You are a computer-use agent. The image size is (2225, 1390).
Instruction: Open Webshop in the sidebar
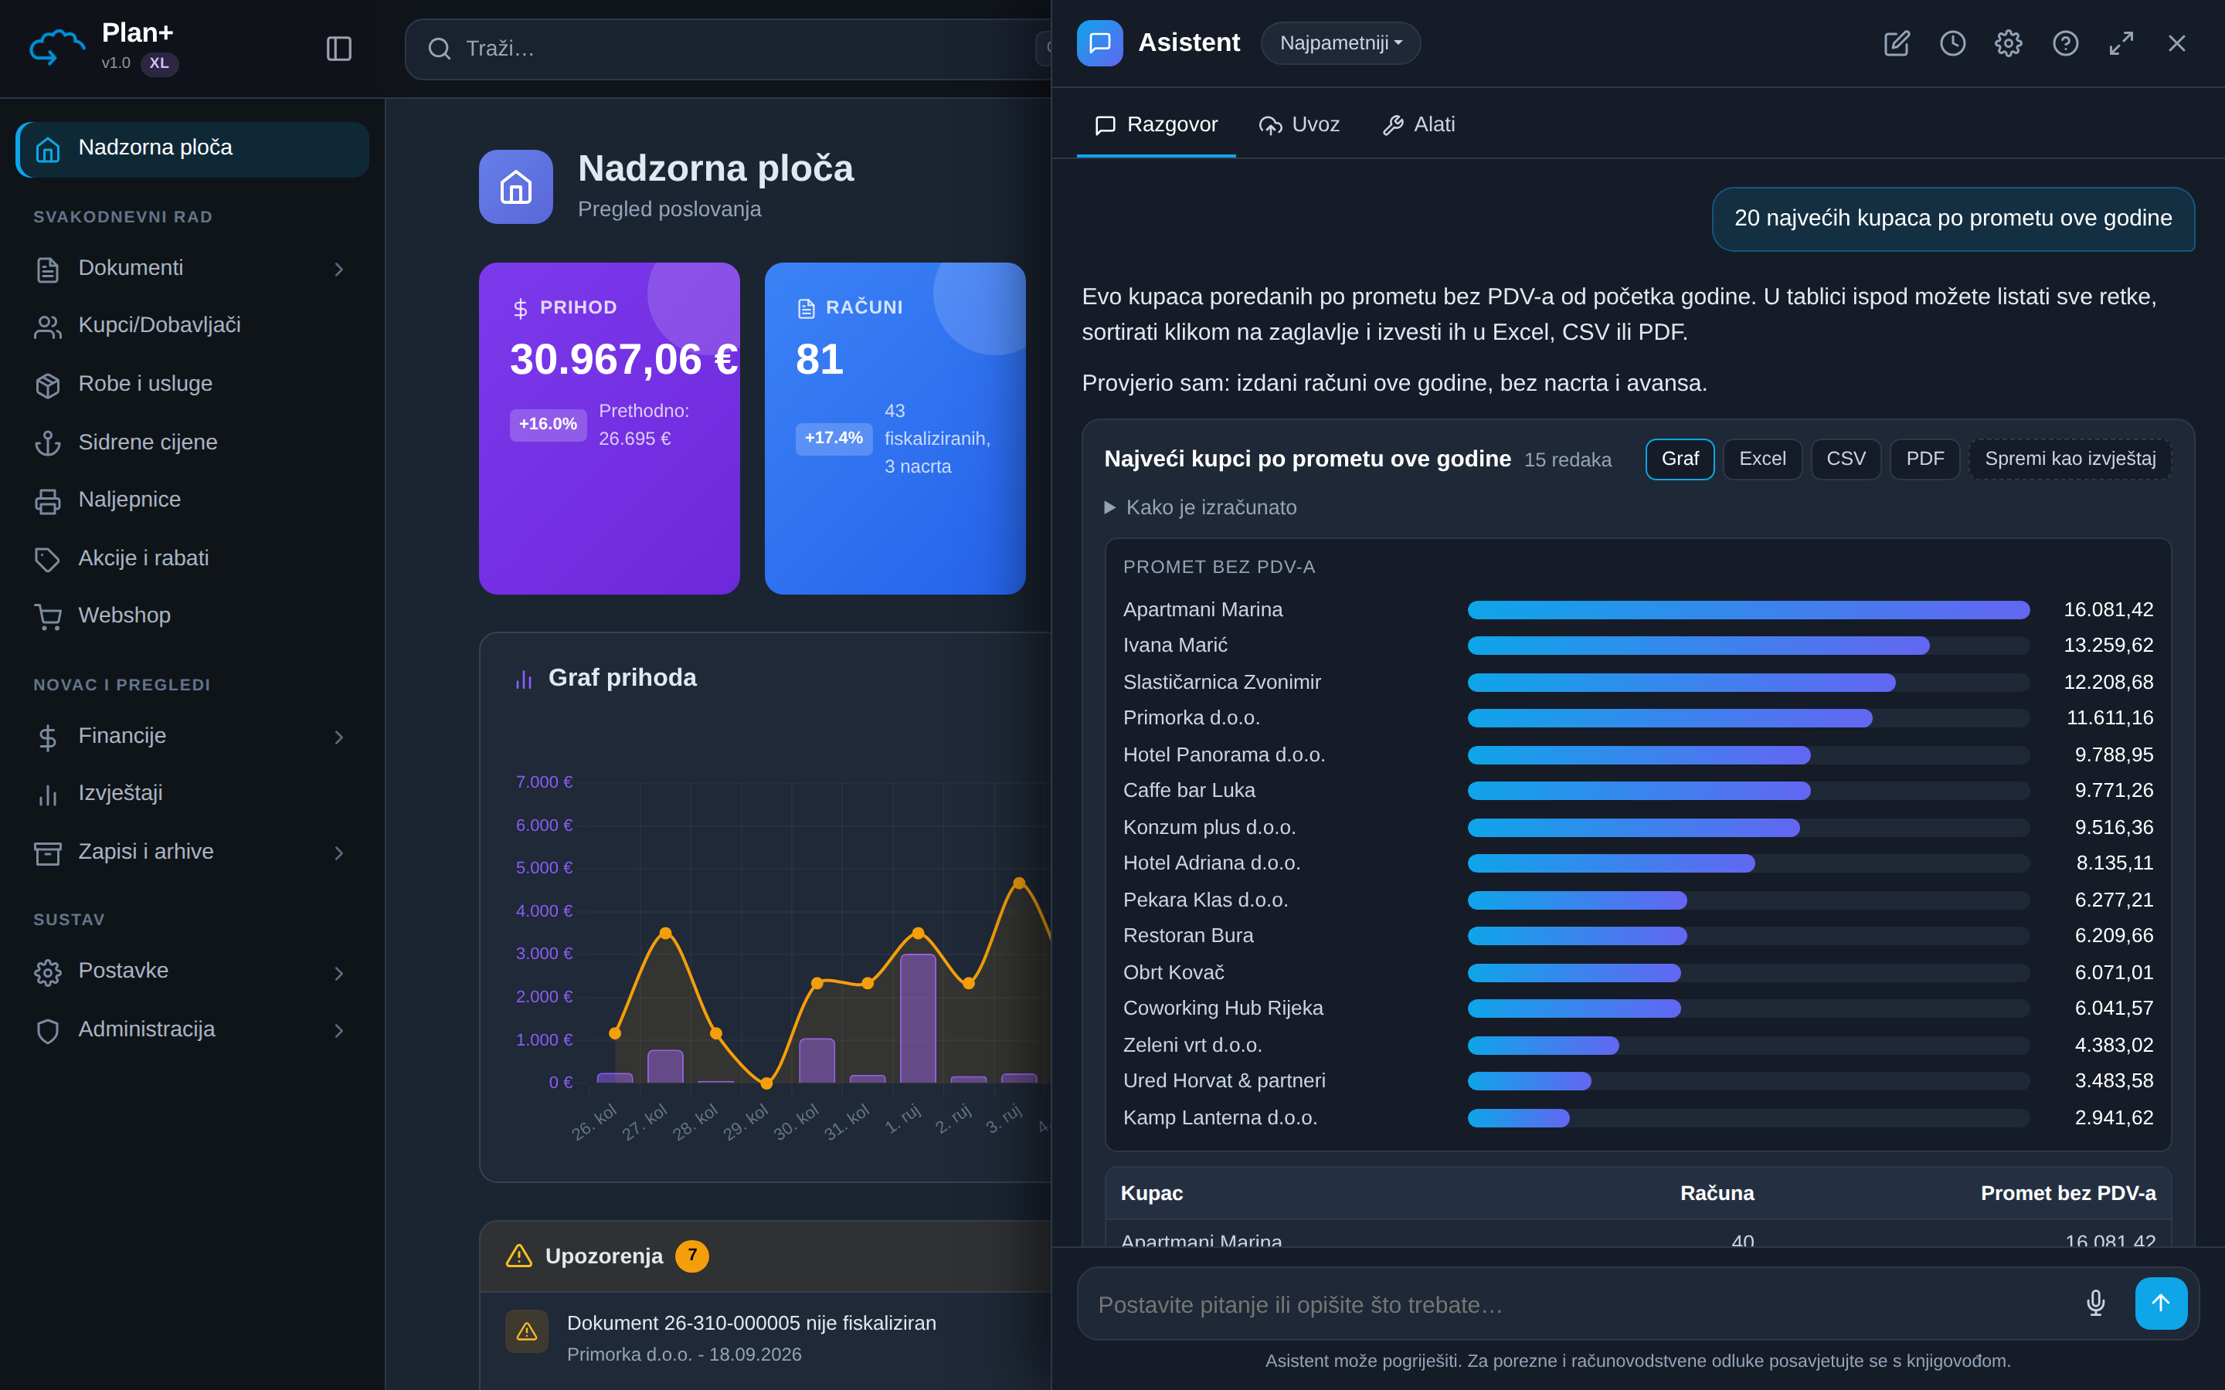coord(192,616)
